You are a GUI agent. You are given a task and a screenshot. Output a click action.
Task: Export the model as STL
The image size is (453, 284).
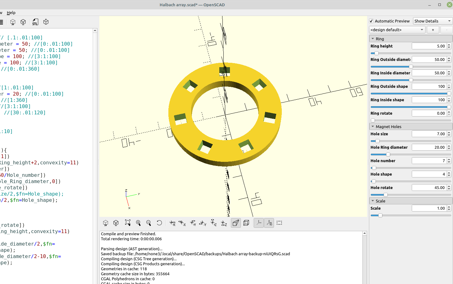click(x=35, y=22)
